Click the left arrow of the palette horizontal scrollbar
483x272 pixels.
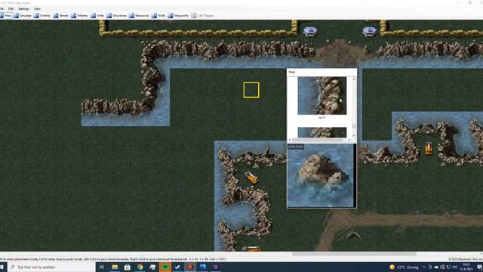click(x=290, y=140)
